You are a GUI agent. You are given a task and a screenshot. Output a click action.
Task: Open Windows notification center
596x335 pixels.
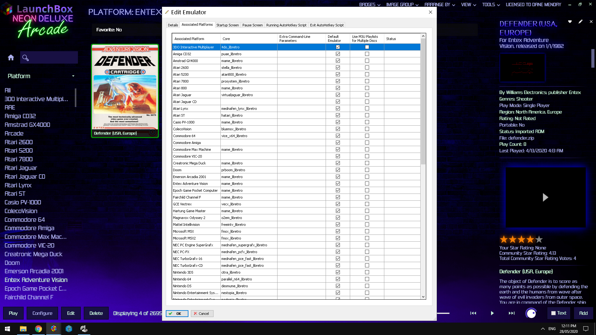tap(586, 329)
